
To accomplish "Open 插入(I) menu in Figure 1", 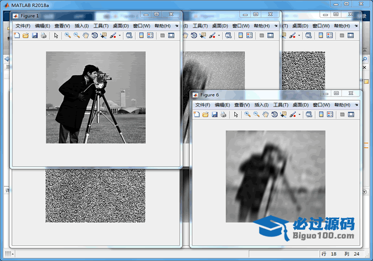I will [81, 26].
